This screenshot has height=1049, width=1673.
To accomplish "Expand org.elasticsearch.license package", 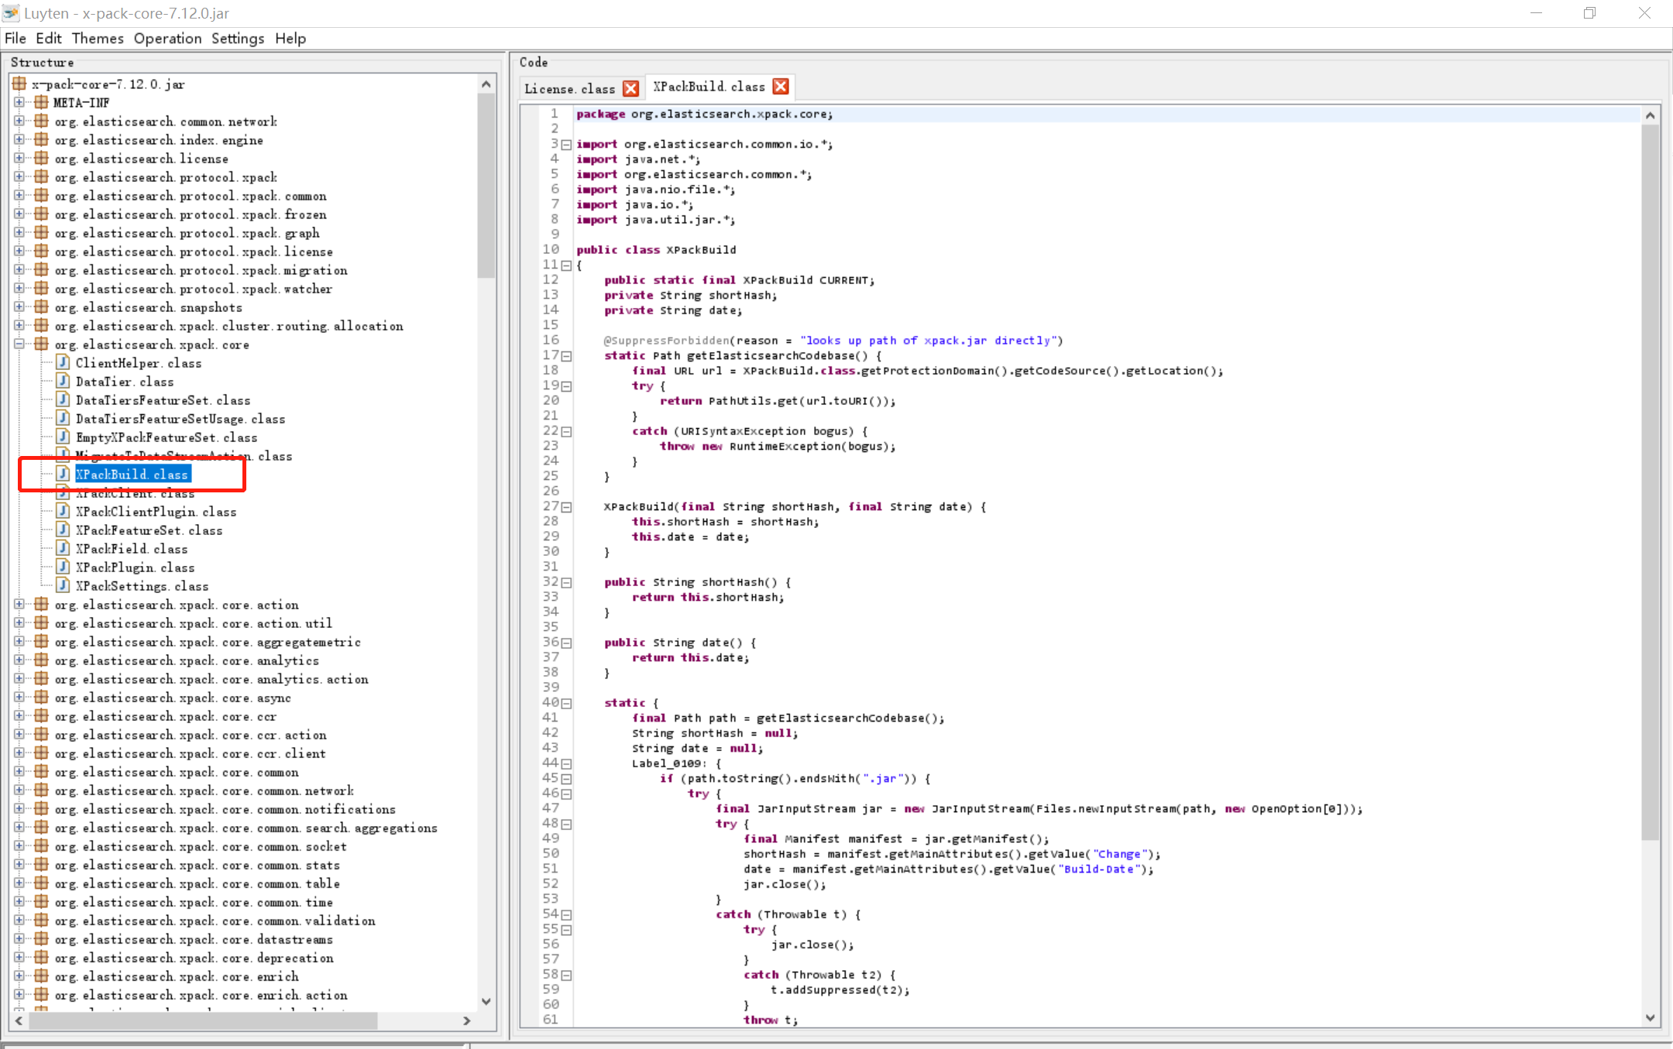I will click(x=19, y=158).
